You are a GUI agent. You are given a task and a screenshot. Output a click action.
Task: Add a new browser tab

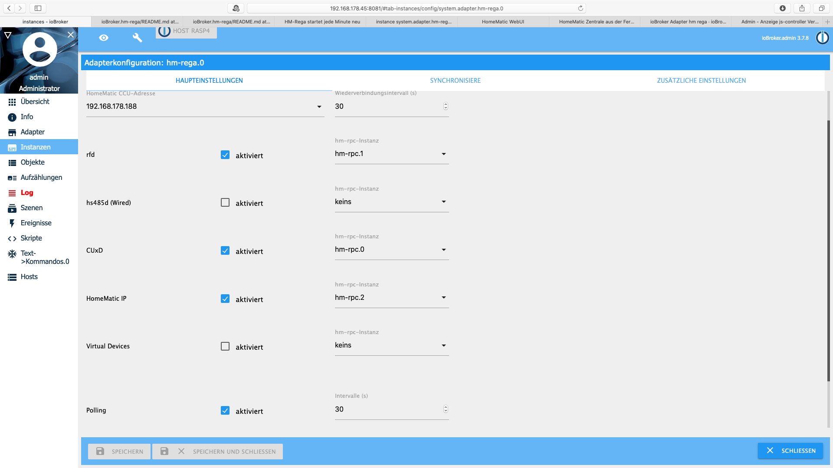(x=827, y=22)
